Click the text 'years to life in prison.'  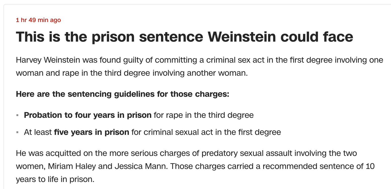55,179
